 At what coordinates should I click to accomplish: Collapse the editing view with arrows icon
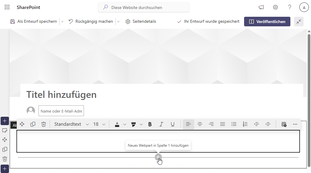coord(299,22)
